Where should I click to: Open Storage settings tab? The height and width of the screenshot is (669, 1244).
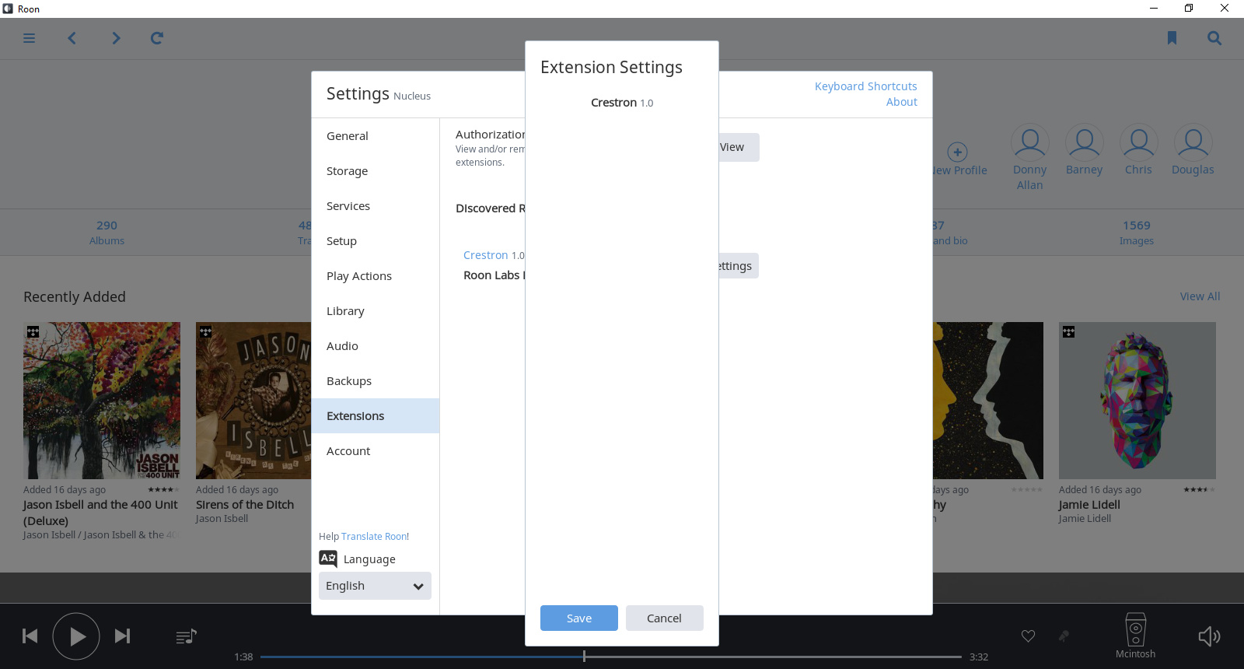coord(376,171)
